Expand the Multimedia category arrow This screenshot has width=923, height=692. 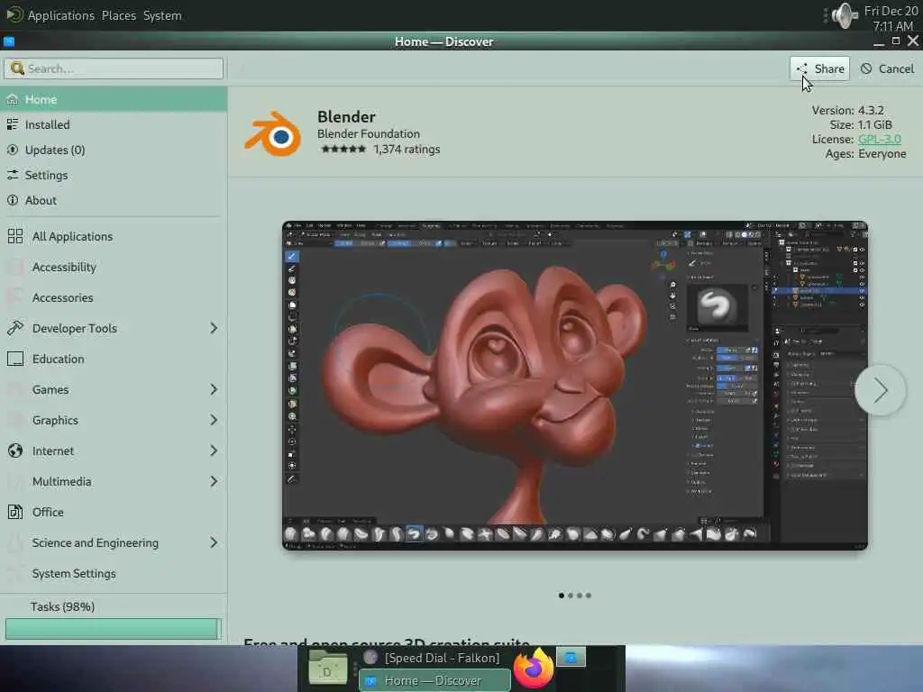pyautogui.click(x=214, y=481)
